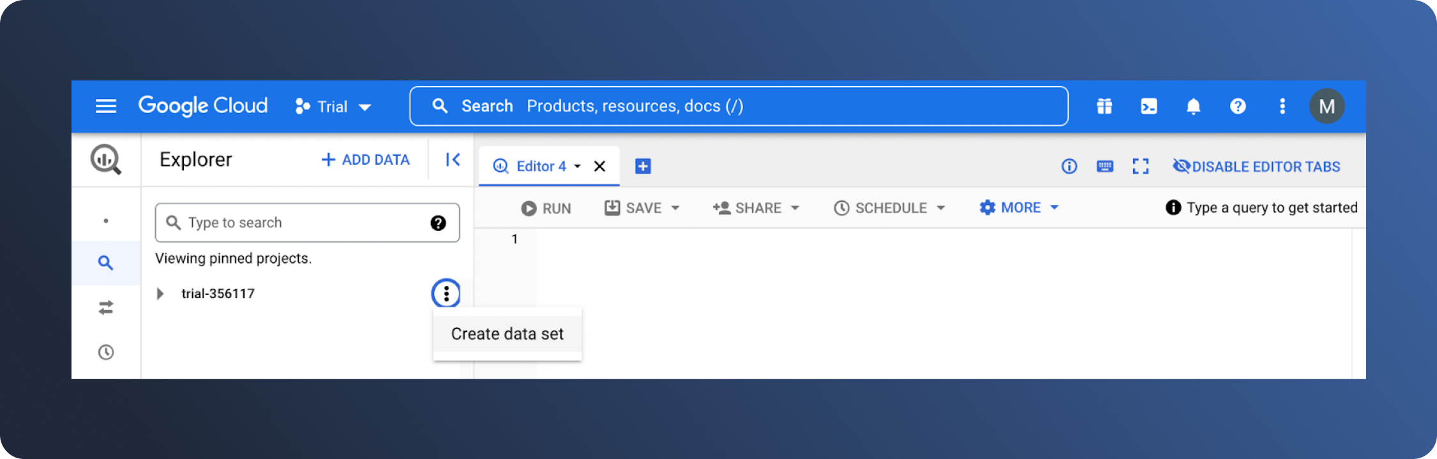The image size is (1437, 459).
Task: Click the gift icon in header
Action: [1104, 106]
